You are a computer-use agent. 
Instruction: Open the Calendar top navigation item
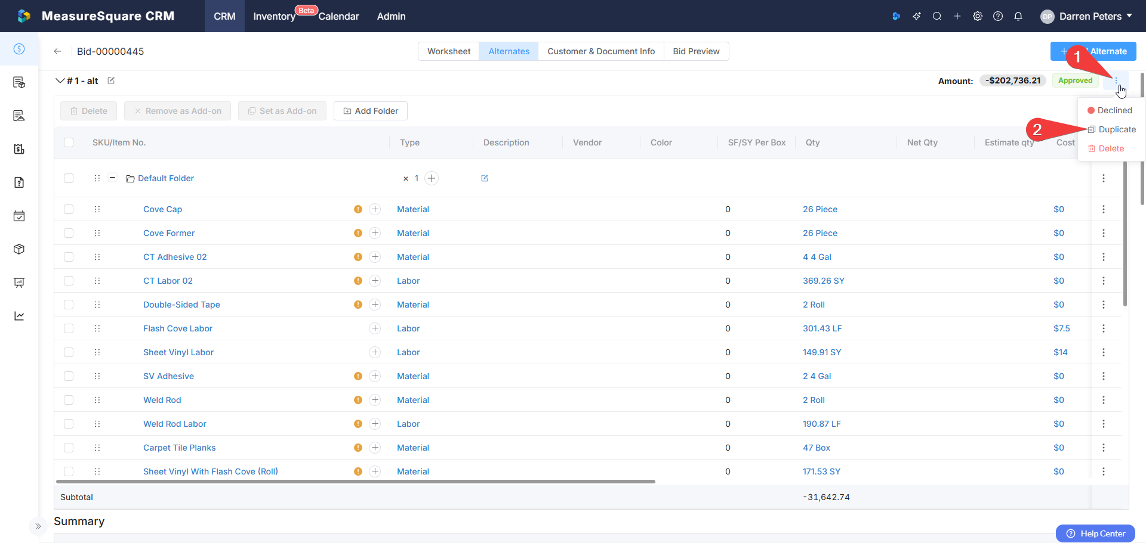click(x=338, y=16)
